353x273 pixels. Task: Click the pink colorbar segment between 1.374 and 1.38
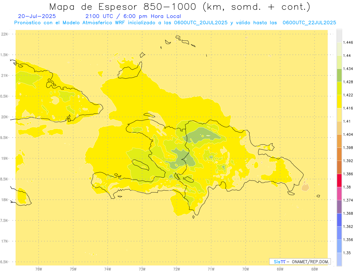click(339, 193)
